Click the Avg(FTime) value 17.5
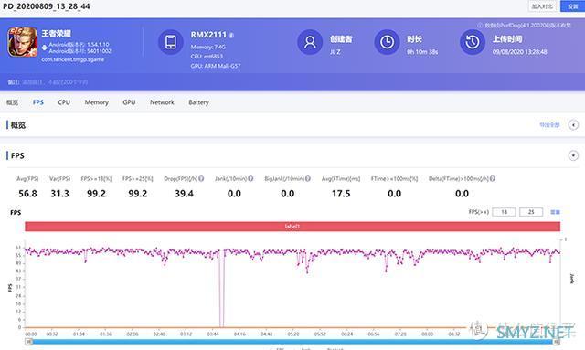This screenshot has height=350, width=585. pyautogui.click(x=341, y=194)
